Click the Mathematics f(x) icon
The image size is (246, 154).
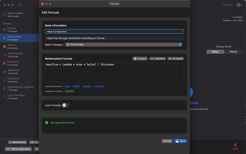pyautogui.click(x=5, y=55)
